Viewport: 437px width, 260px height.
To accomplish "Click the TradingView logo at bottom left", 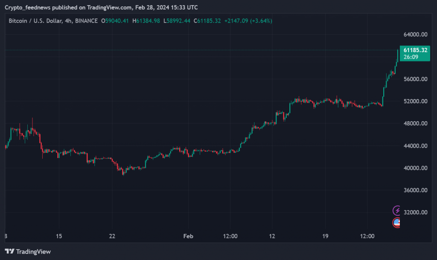I will pos(28,251).
